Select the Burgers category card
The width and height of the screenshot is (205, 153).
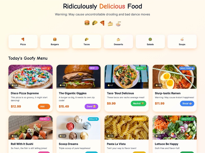pyautogui.click(x=55, y=42)
